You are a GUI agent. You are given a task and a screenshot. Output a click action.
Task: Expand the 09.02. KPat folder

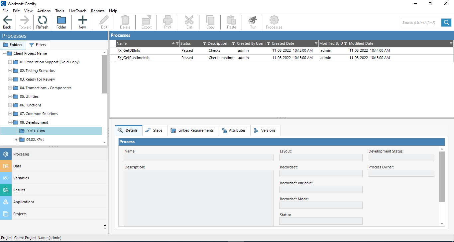tap(16, 140)
